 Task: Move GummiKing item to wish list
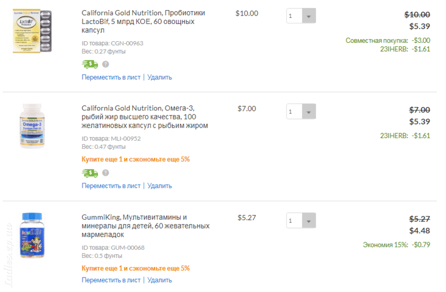point(111,280)
